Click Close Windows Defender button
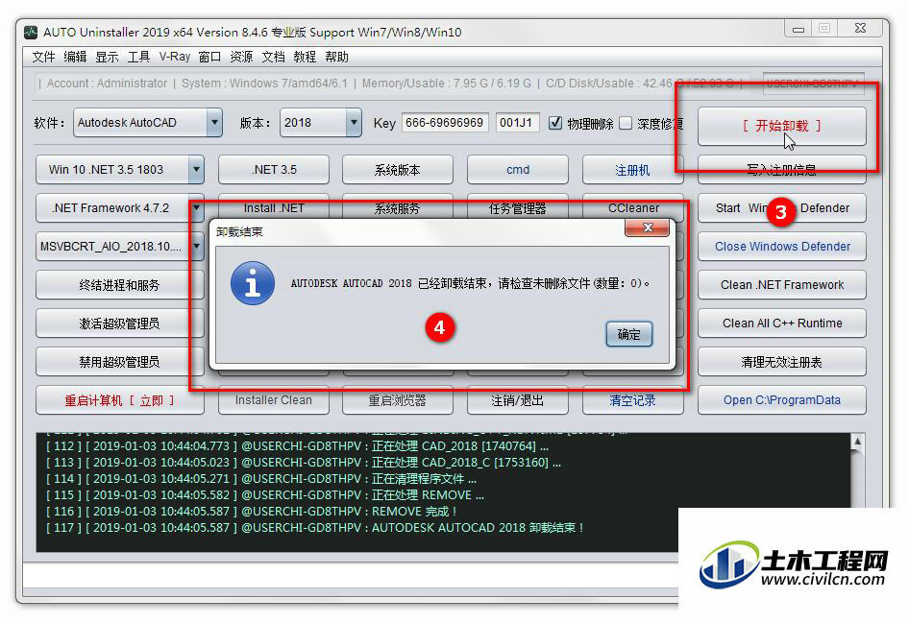This screenshot has height=623, width=909. click(x=781, y=247)
